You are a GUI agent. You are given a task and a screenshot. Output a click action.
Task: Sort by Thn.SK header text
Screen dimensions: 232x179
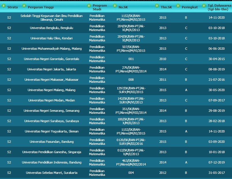click(166, 7)
